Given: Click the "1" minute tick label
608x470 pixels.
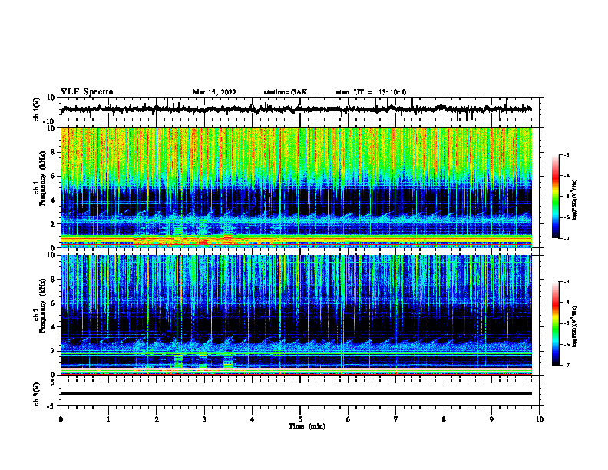Looking at the screenshot, I should click(x=108, y=419).
